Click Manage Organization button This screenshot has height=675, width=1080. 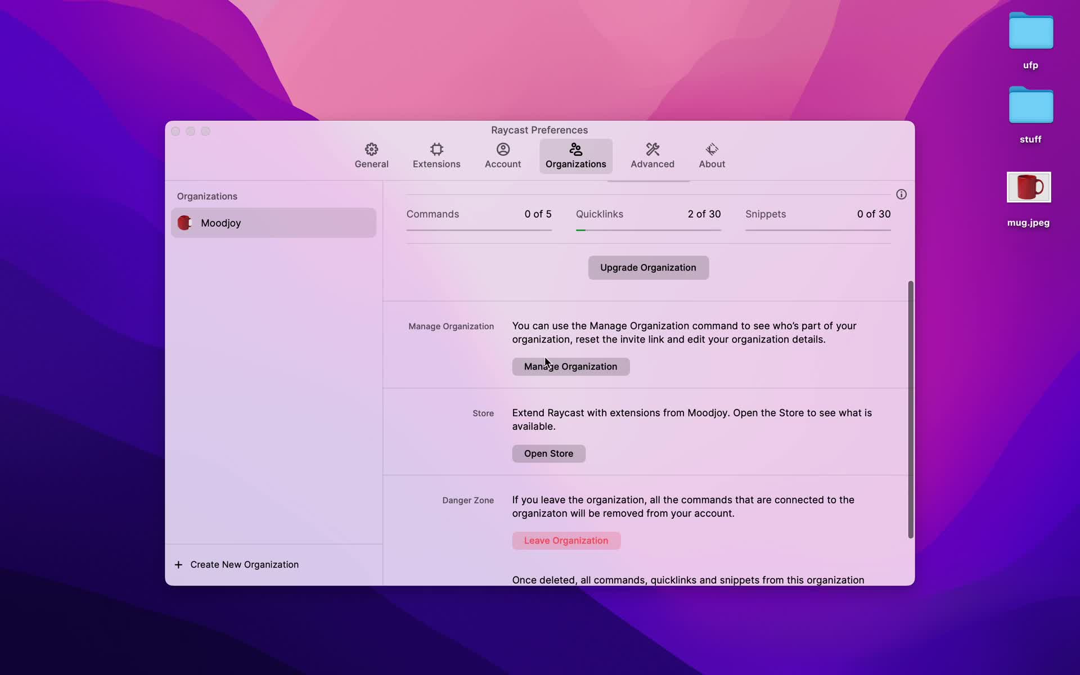(x=571, y=366)
